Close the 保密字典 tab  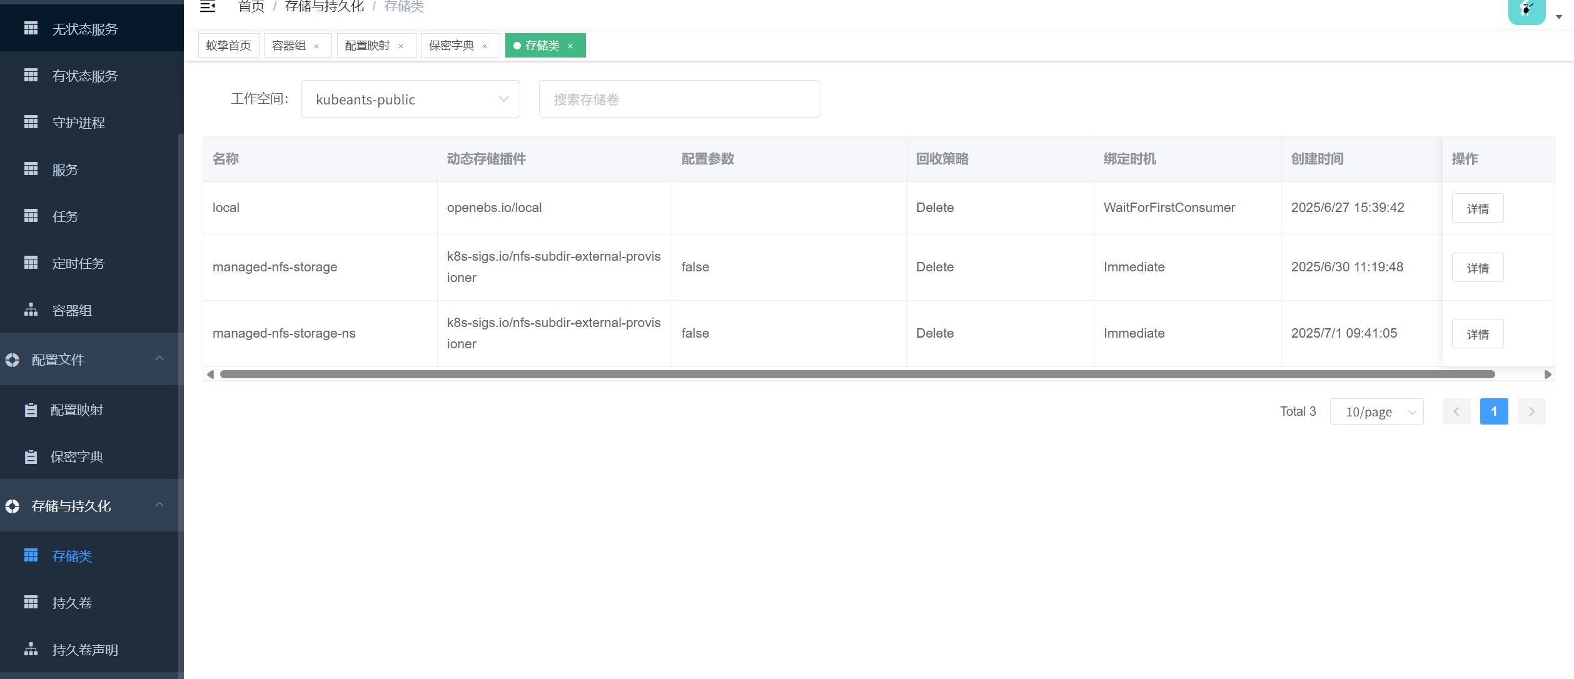[x=485, y=46]
